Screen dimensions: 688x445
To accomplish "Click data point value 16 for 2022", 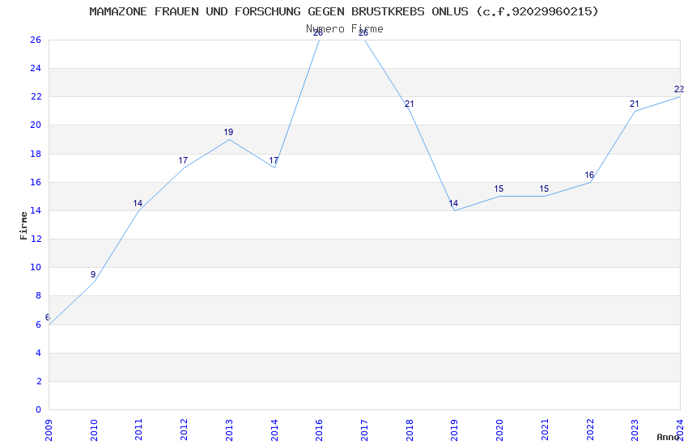I will point(589,175).
